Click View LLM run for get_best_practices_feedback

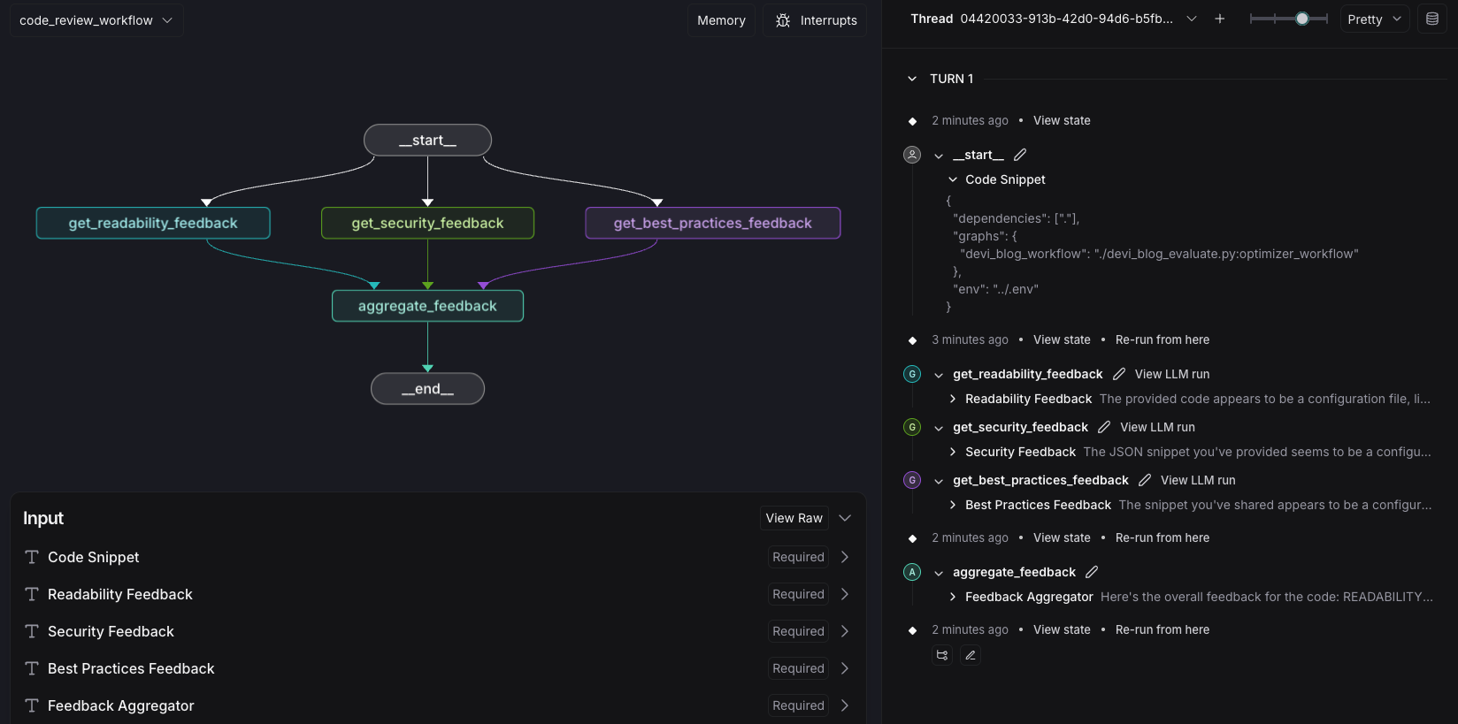(x=1198, y=480)
